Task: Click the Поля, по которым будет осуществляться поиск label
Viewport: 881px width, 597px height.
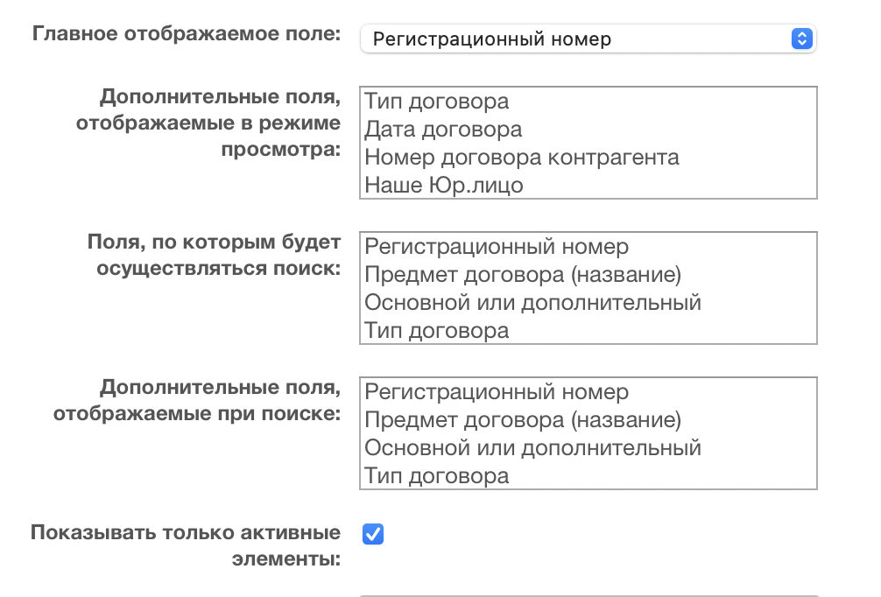Action: click(x=214, y=255)
